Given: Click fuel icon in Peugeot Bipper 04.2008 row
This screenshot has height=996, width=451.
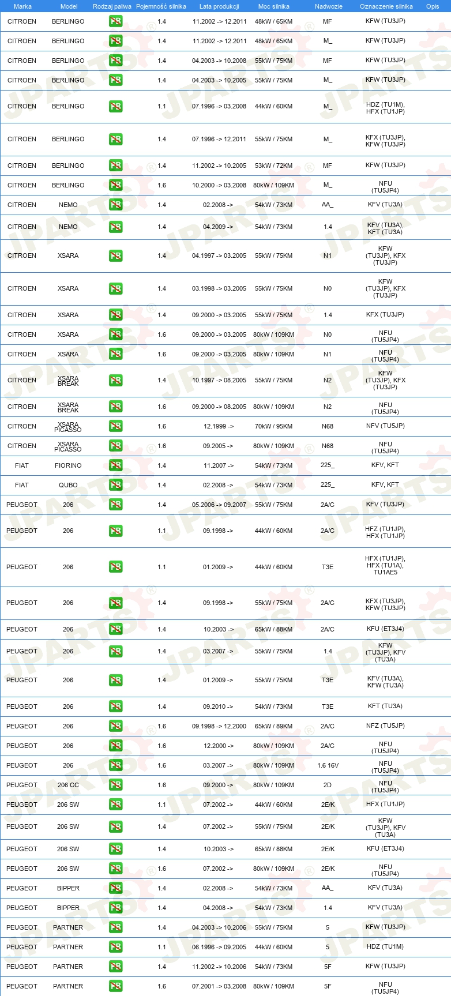Looking at the screenshot, I should point(115,908).
